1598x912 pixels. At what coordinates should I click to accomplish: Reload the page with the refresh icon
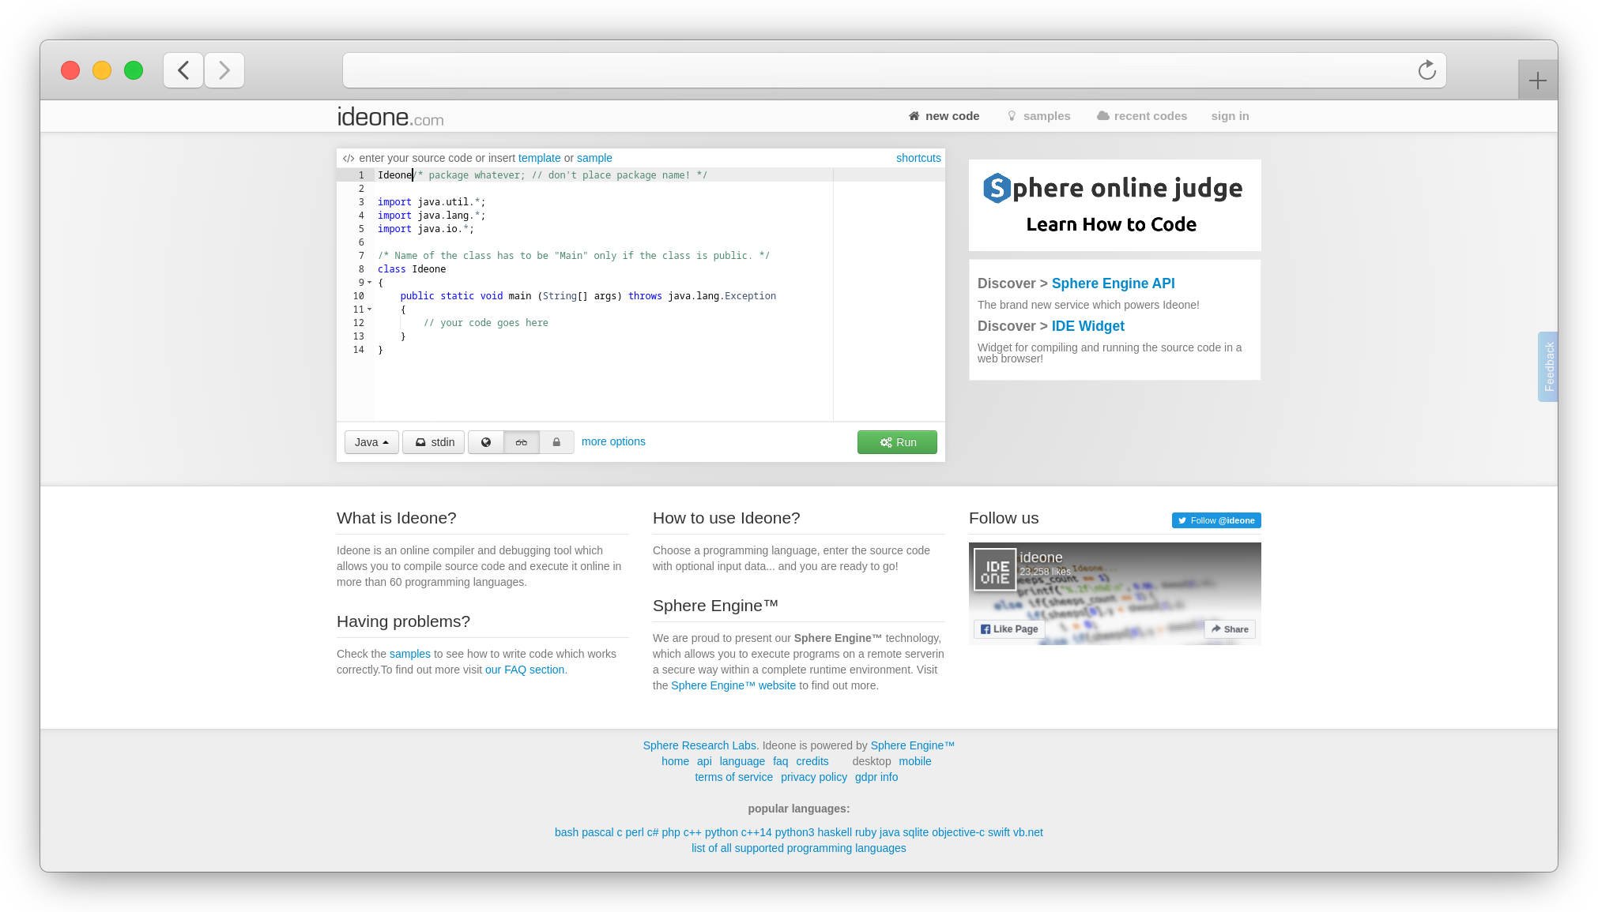click(1427, 70)
